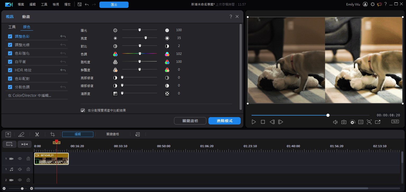The width and height of the screenshot is (406, 192).
Task: Click the blue 匯出 export button
Action: [114, 4]
